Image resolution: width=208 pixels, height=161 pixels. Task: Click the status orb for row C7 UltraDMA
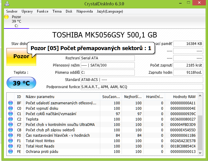(x=11, y=125)
